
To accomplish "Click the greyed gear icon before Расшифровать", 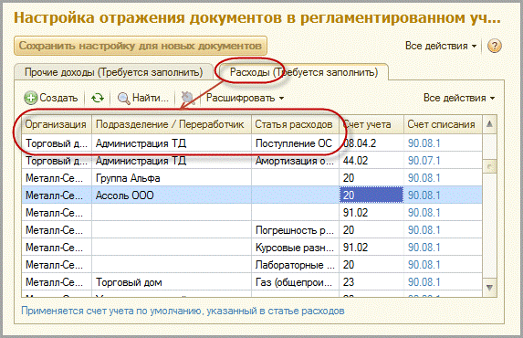I will (x=188, y=98).
